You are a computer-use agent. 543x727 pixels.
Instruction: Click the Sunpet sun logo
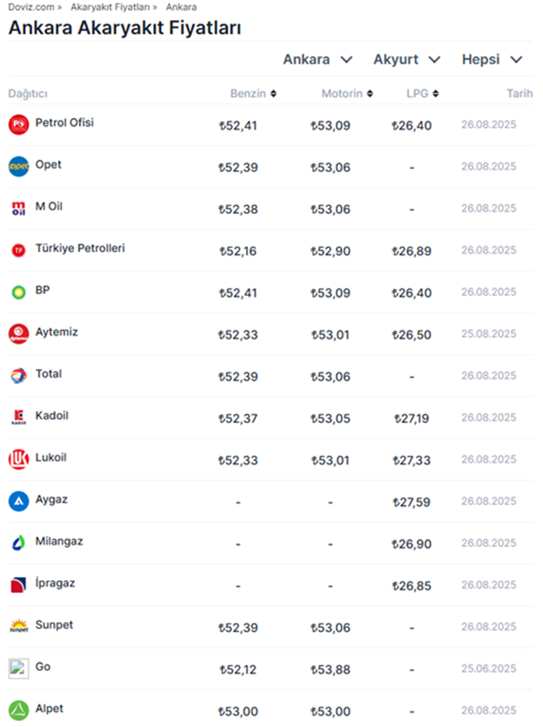point(18,627)
